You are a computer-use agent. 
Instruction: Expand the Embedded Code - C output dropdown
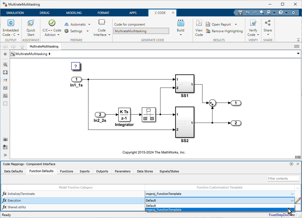tap(18, 35)
